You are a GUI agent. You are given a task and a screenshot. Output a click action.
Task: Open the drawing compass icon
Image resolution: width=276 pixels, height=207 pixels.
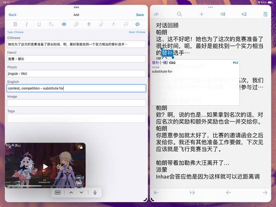(114, 24)
